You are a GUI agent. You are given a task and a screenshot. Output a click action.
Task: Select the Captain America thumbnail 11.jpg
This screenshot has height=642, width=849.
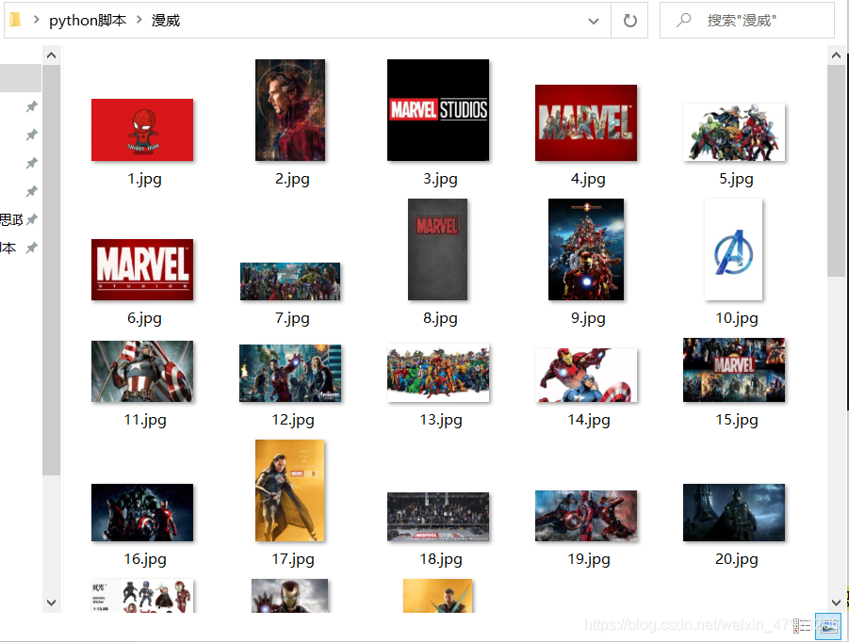tap(142, 371)
